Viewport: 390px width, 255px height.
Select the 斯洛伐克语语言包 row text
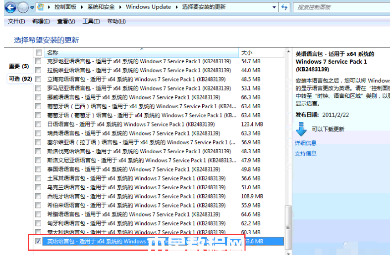(x=139, y=151)
